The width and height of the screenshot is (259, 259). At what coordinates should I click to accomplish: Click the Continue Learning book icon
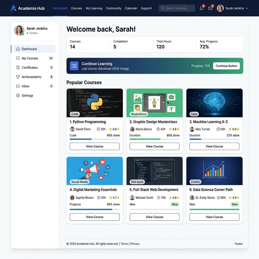(74, 66)
